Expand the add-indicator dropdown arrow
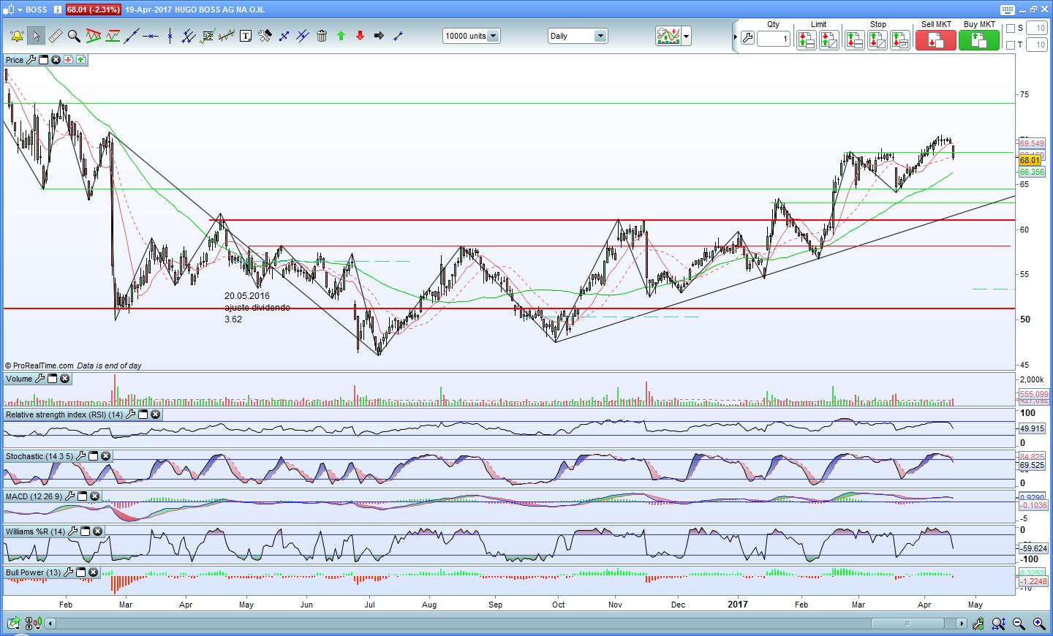1053x636 pixels. pyautogui.click(x=686, y=36)
